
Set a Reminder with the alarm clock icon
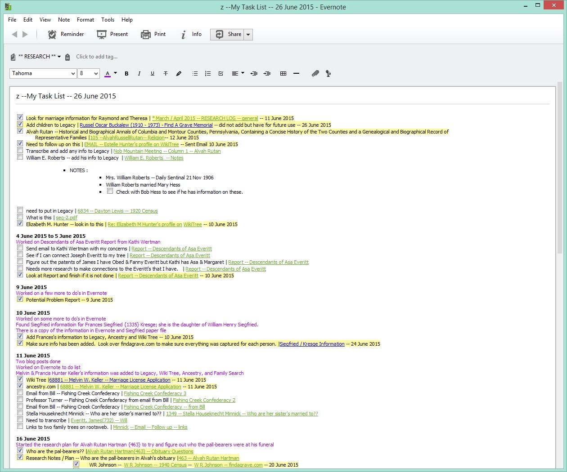point(52,34)
